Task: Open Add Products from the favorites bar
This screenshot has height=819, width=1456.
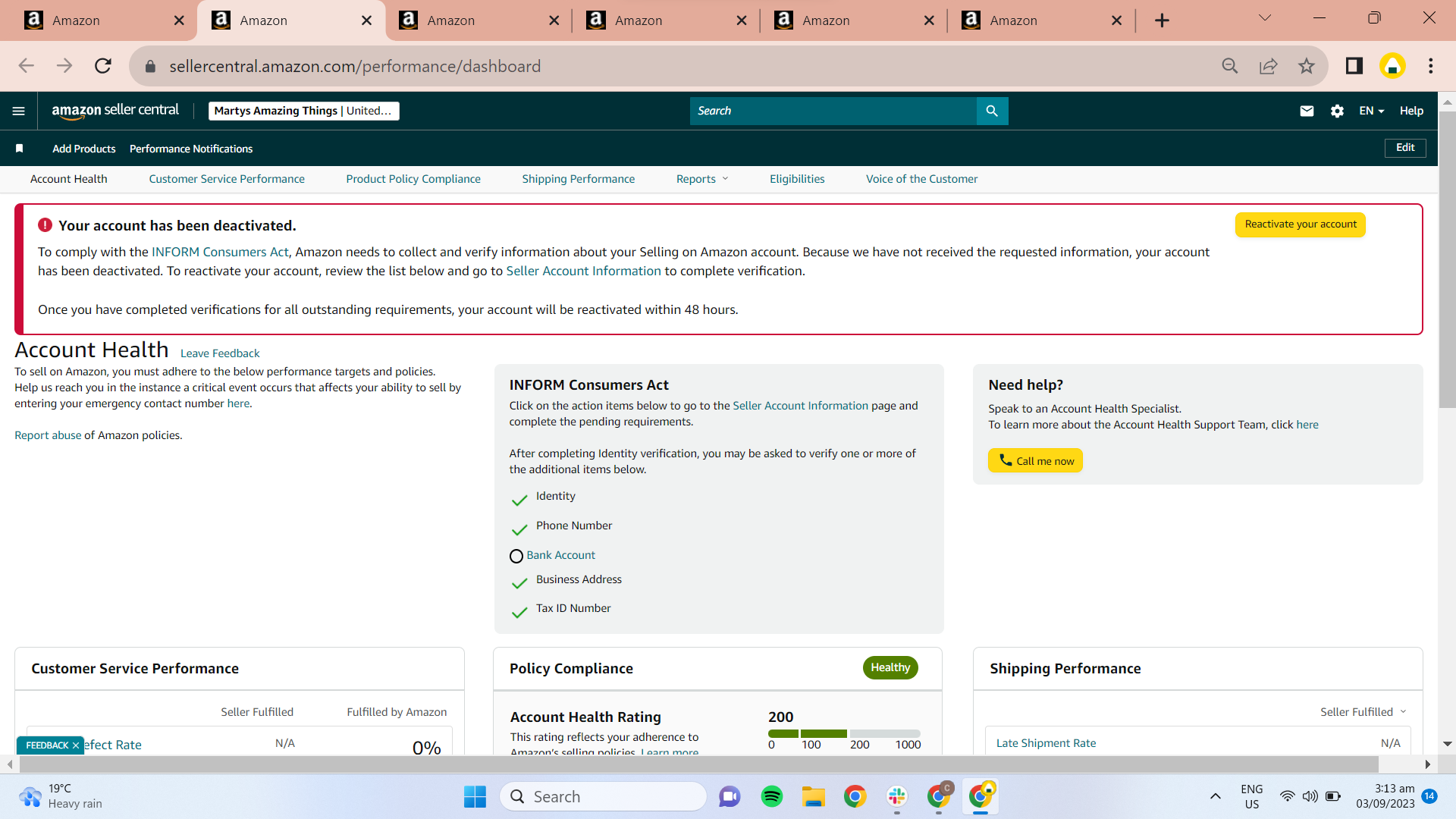Action: (x=84, y=149)
